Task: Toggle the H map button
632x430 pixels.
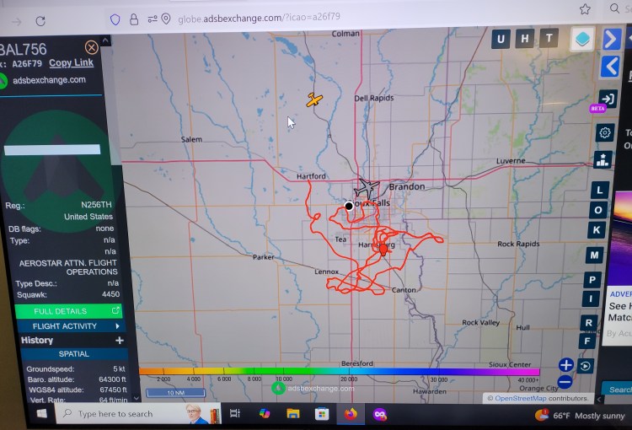Action: tap(525, 39)
